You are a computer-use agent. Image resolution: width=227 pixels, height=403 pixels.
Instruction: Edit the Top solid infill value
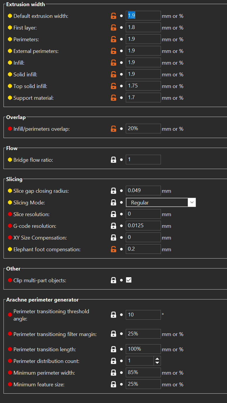tap(143, 86)
